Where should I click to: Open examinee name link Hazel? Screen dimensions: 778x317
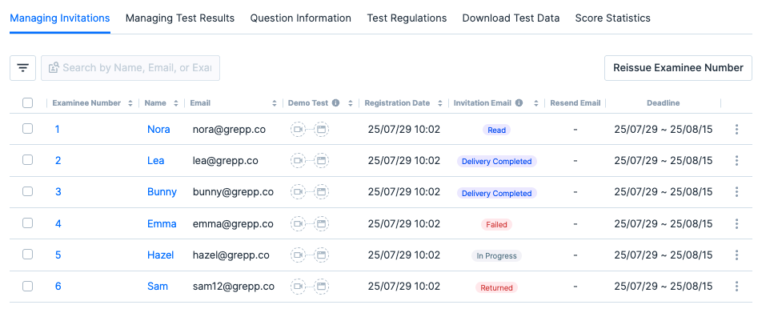point(161,255)
